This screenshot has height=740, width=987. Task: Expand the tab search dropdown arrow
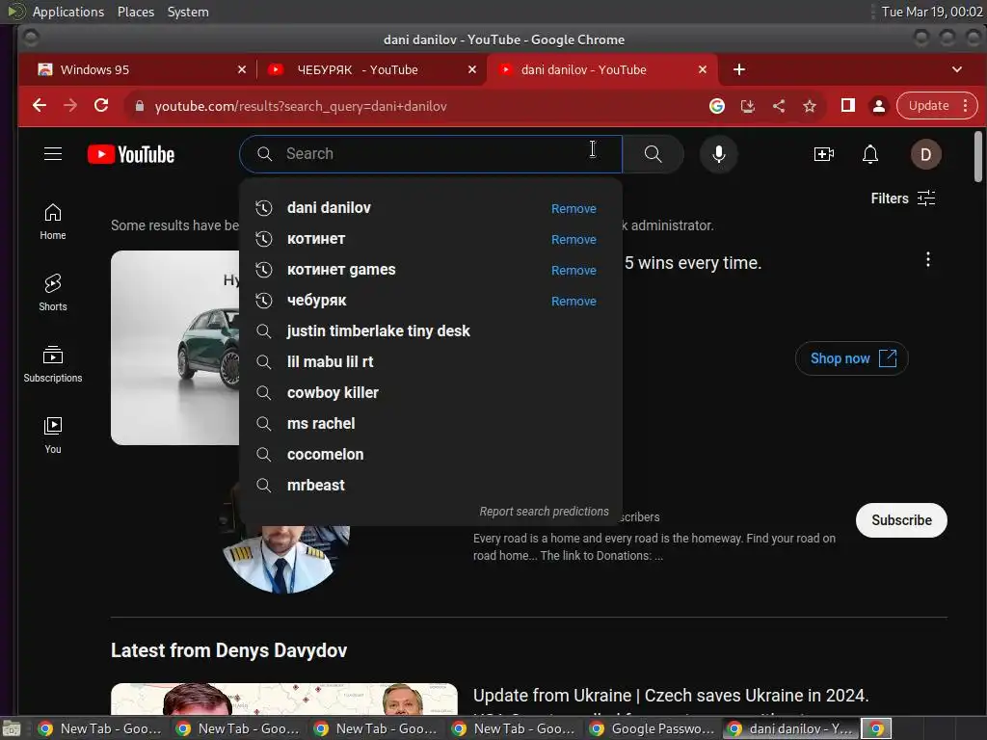pos(957,69)
